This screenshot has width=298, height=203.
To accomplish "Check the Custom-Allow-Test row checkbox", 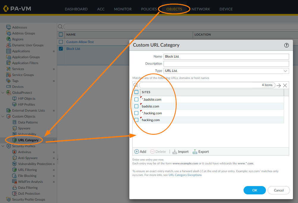I will tap(61, 42).
